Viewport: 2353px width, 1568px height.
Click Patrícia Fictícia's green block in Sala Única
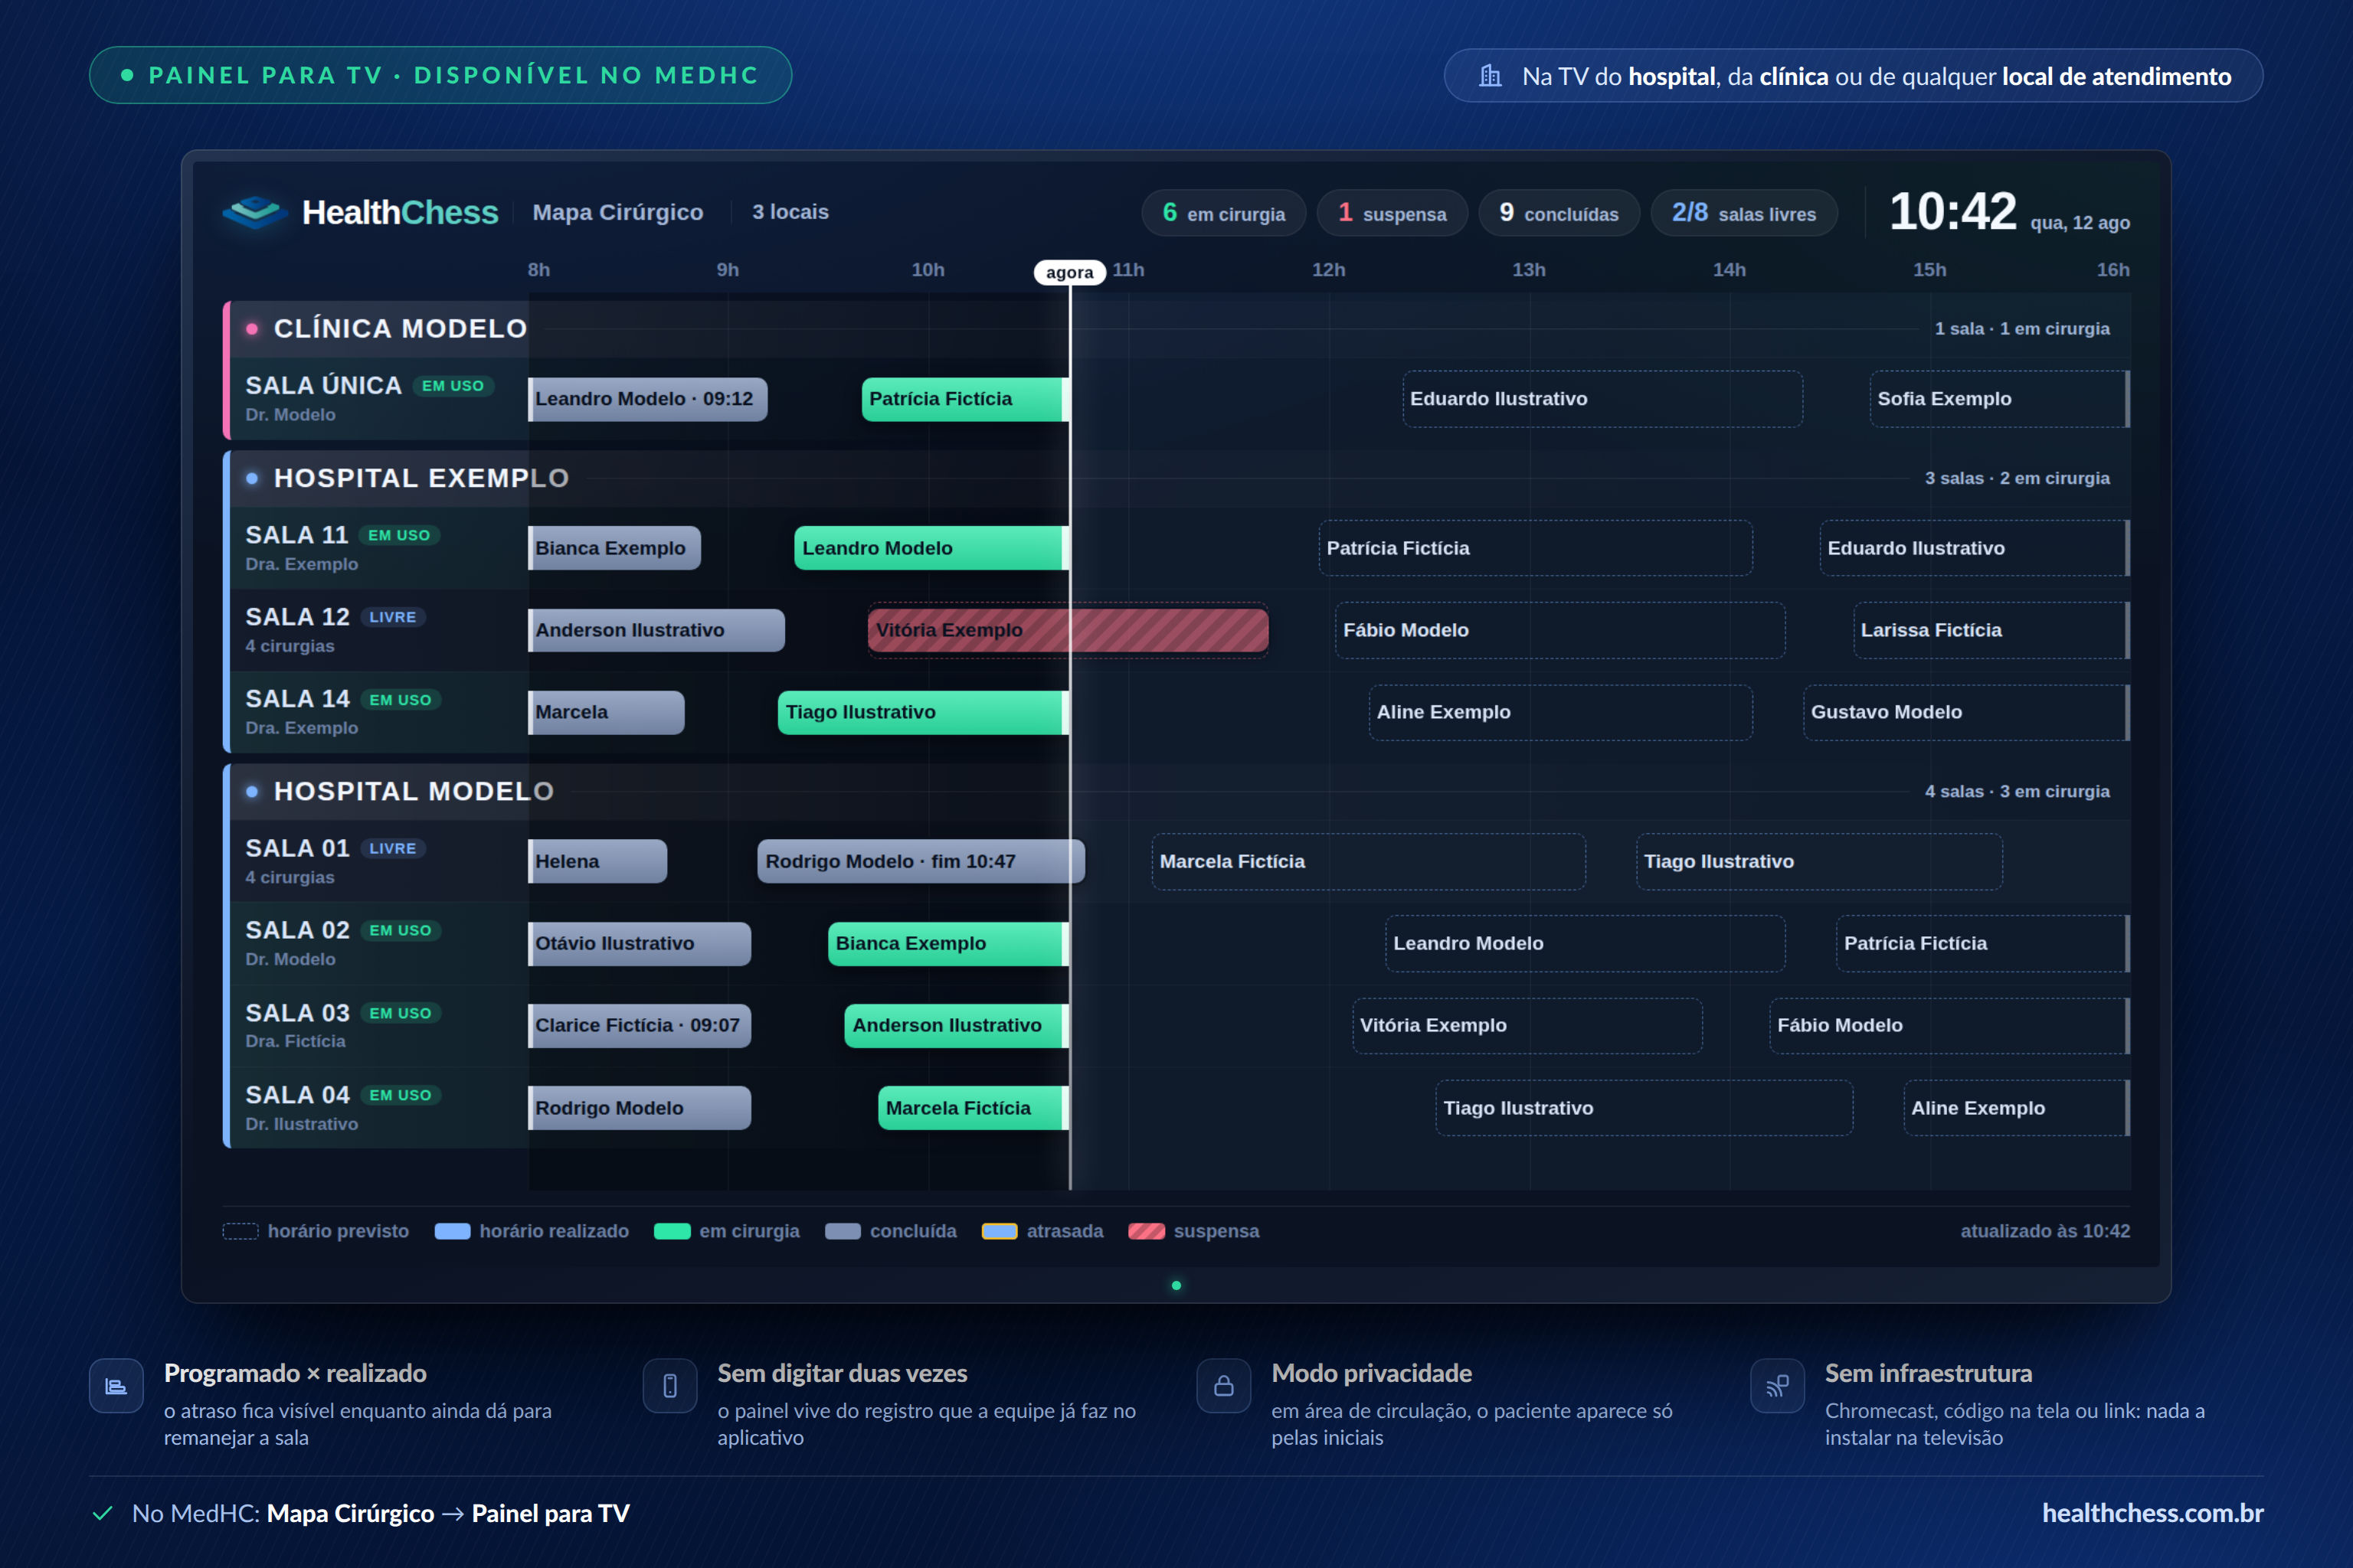point(965,399)
